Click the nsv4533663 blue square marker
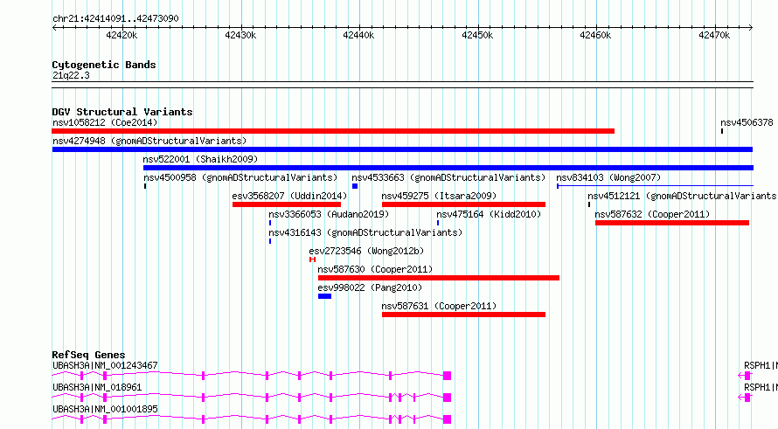 click(355, 186)
